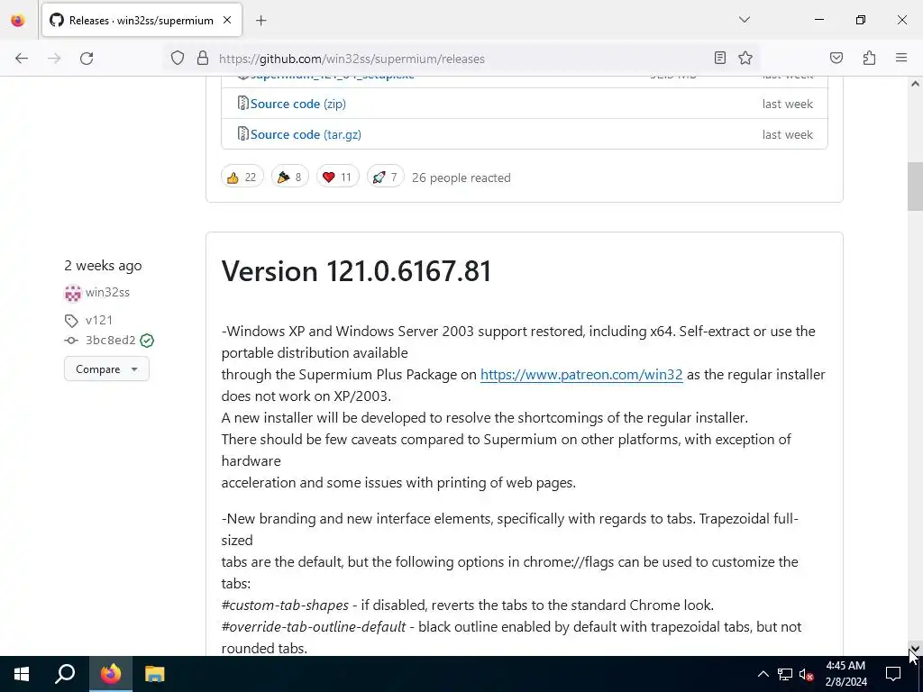
Task: Open the v121 tag link
Action: tap(98, 320)
